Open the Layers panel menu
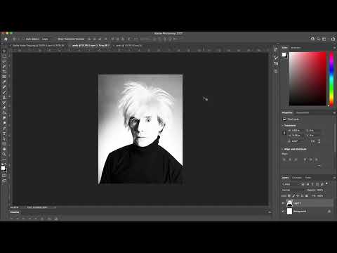337x253 pixels. [x=334, y=178]
